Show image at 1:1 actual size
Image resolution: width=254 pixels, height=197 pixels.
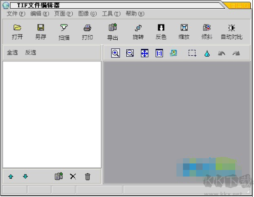click(x=159, y=53)
